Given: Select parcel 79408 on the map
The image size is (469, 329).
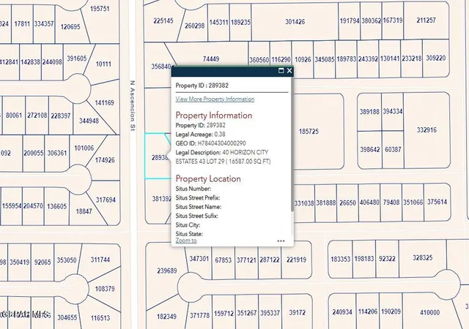Looking at the screenshot, I should pos(391,203).
